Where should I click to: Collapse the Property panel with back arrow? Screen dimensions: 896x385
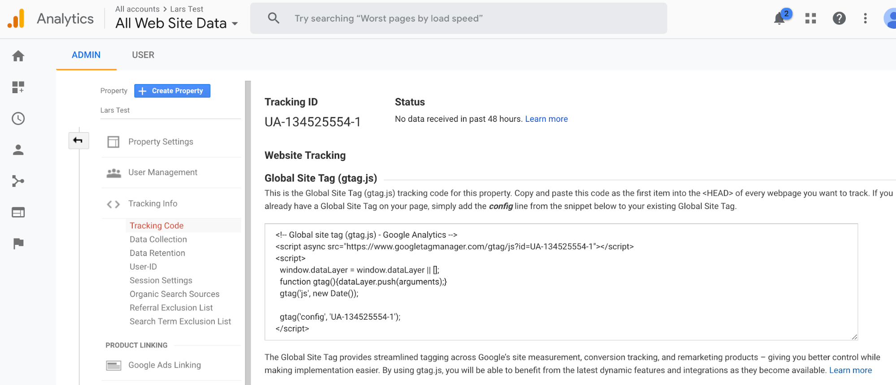pos(78,140)
